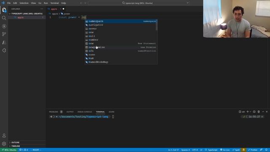The height and width of the screenshot is (152, 270).
Task: Open the Edit menu
Action: point(15,3)
